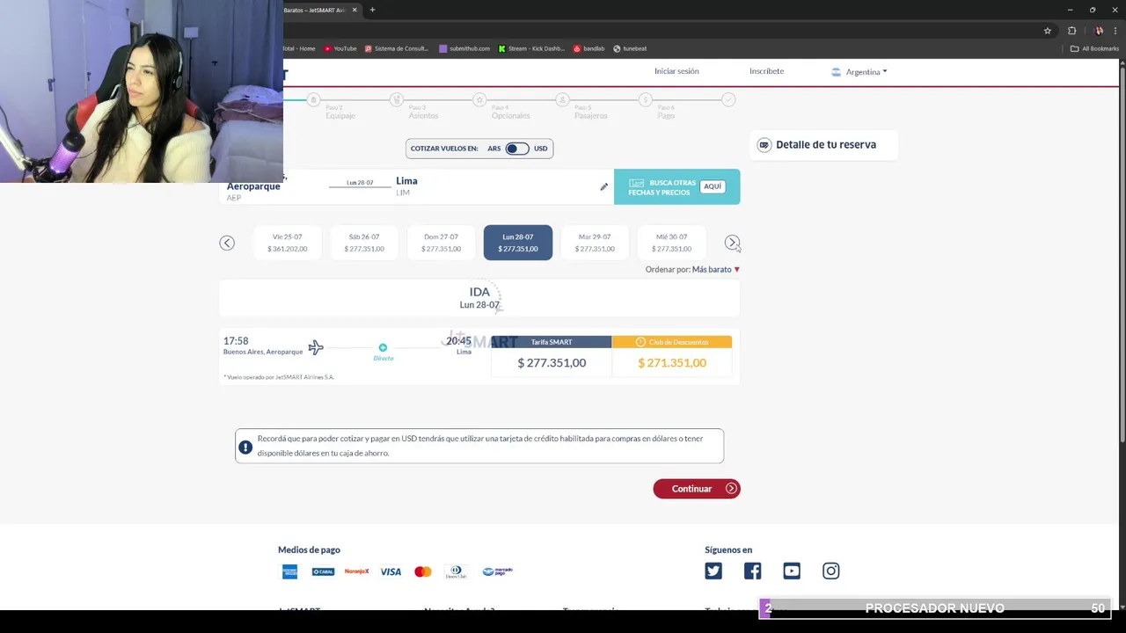
Task: Edit the route with the pencil icon
Action: 604,186
